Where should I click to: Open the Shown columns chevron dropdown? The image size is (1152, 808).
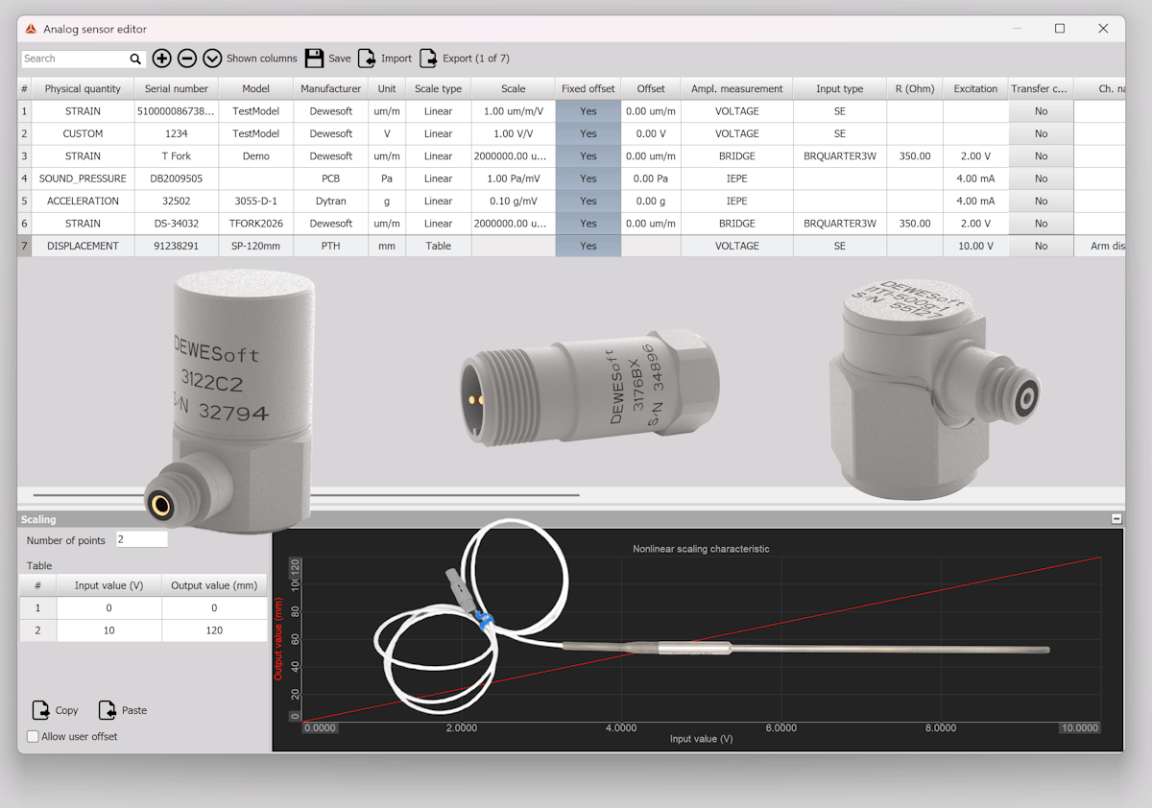click(x=212, y=58)
